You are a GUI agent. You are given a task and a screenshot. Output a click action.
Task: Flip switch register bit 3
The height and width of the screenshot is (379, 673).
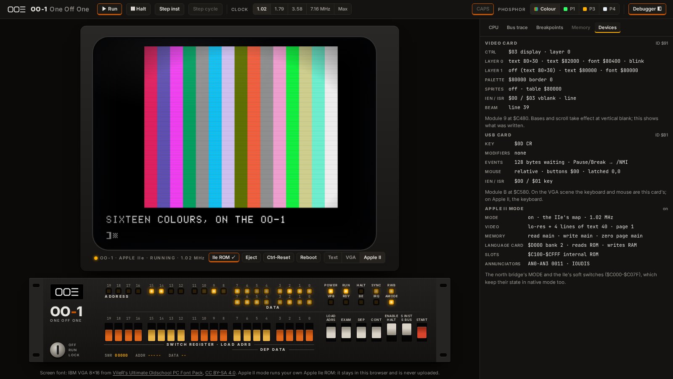click(x=280, y=332)
